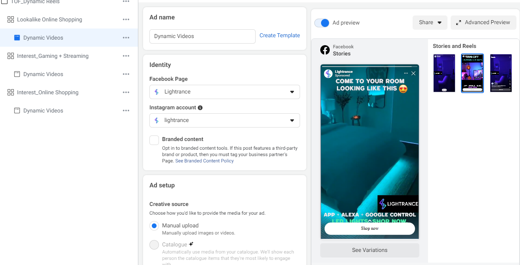Click Lookalike Online Shopping ad set grid icon
520x265 pixels.
11,19
